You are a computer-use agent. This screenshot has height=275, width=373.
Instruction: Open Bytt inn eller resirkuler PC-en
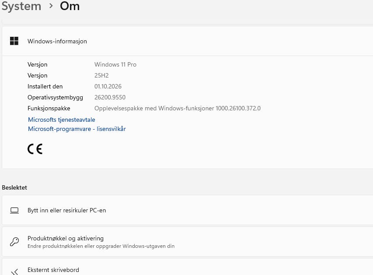pos(188,210)
